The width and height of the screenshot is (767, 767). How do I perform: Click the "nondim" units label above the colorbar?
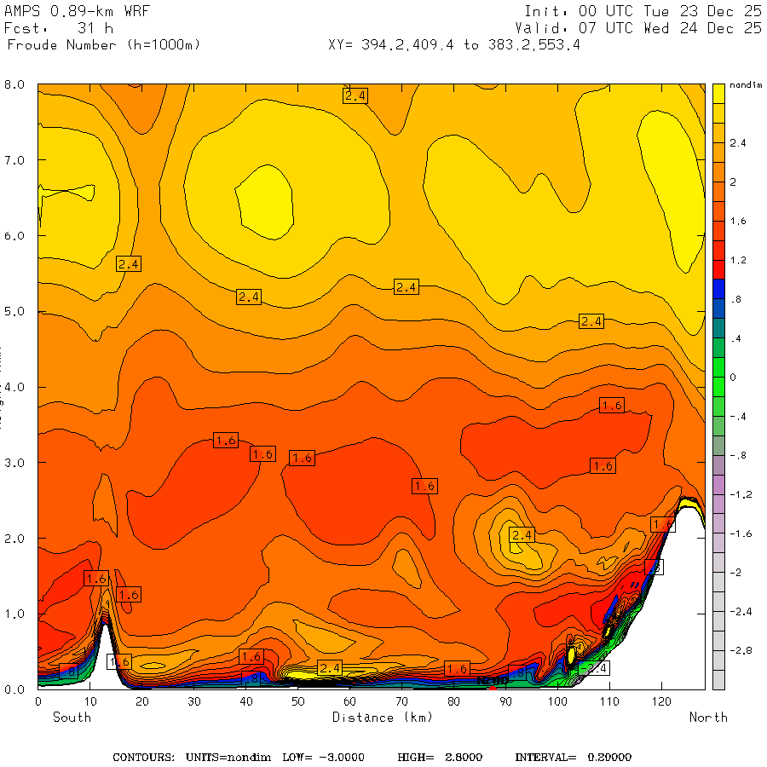point(745,85)
